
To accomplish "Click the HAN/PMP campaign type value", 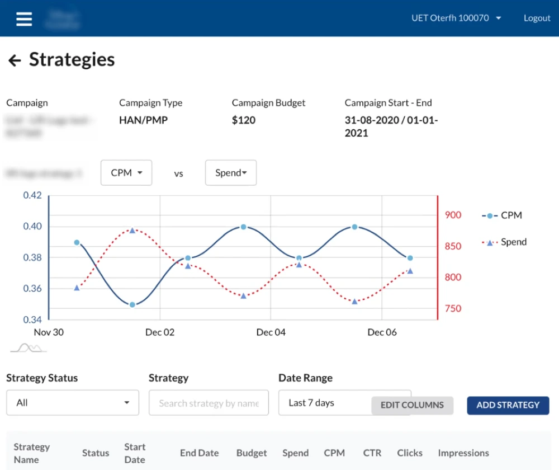I will [143, 120].
